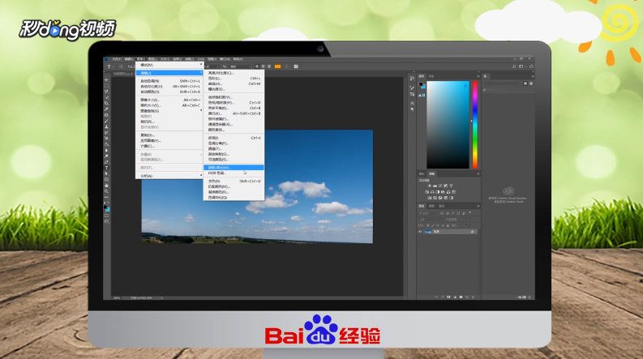643x359 pixels.
Task: Switch to the Channels tab
Action: [431, 206]
